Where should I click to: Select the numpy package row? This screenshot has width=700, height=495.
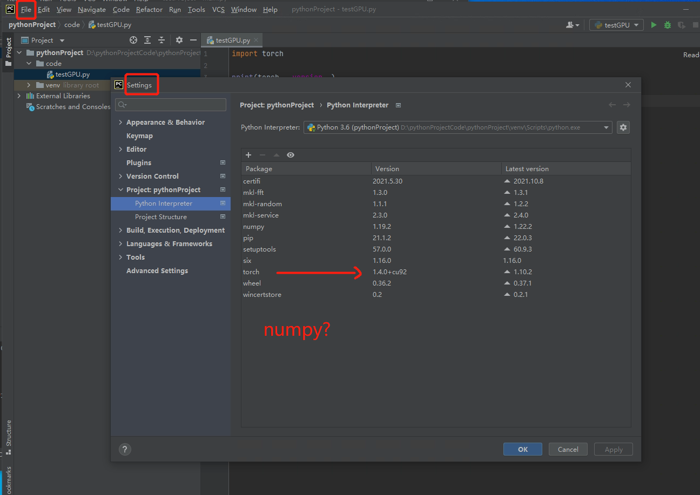pos(436,227)
